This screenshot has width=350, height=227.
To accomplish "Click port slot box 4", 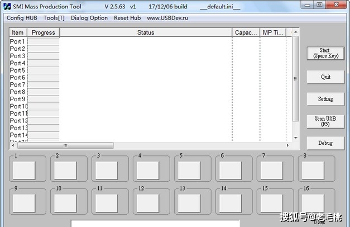I will 148,171.
